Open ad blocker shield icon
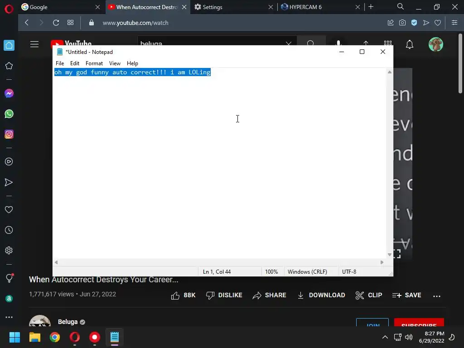The height and width of the screenshot is (348, 464). 414,23
